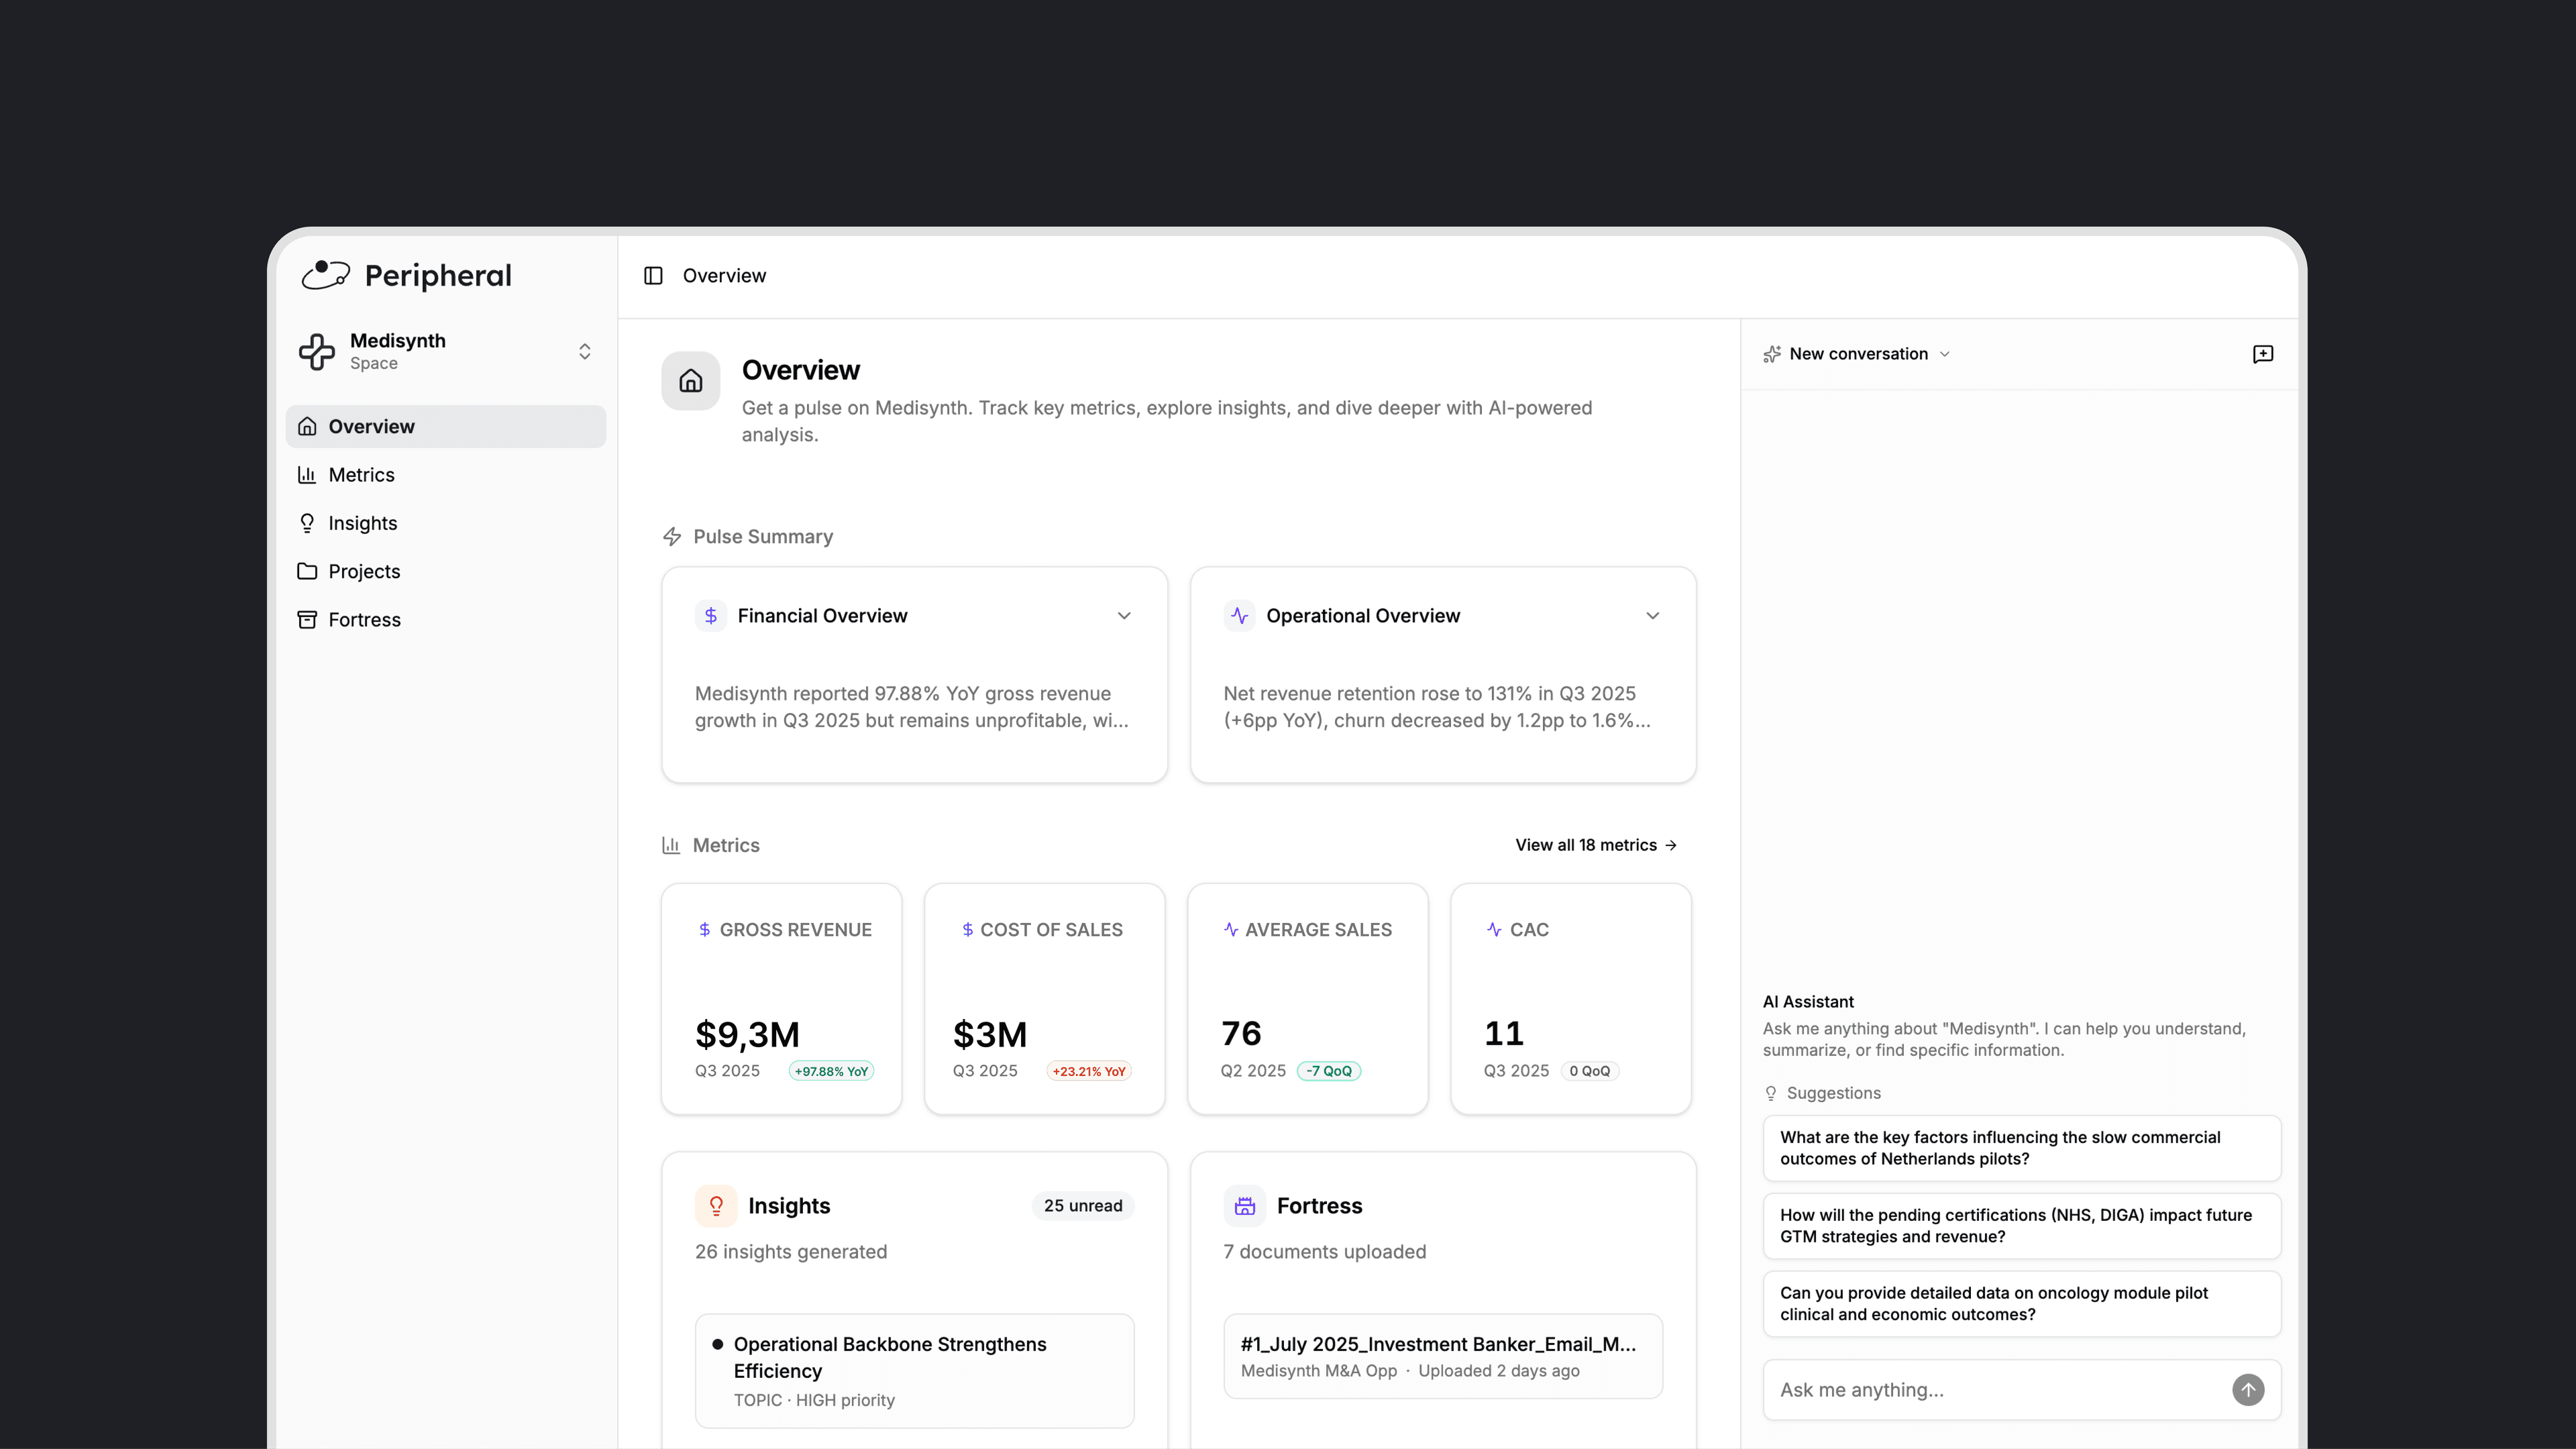Open the New conversation dropdown
Image resolution: width=2576 pixels, height=1449 pixels.
(x=1857, y=354)
